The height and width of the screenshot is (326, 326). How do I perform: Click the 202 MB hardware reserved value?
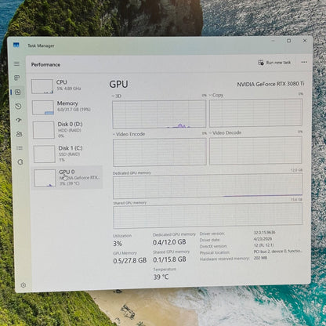[260, 258]
